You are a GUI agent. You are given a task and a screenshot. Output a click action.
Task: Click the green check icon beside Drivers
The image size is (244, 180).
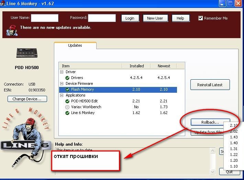coord(67,78)
